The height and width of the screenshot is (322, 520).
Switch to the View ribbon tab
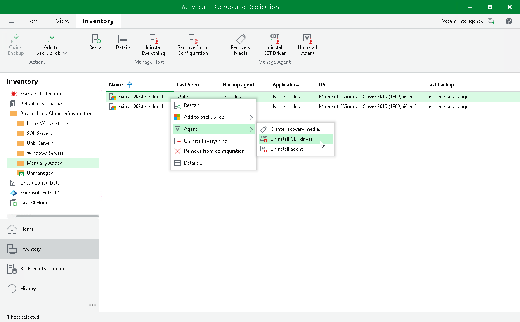(63, 21)
